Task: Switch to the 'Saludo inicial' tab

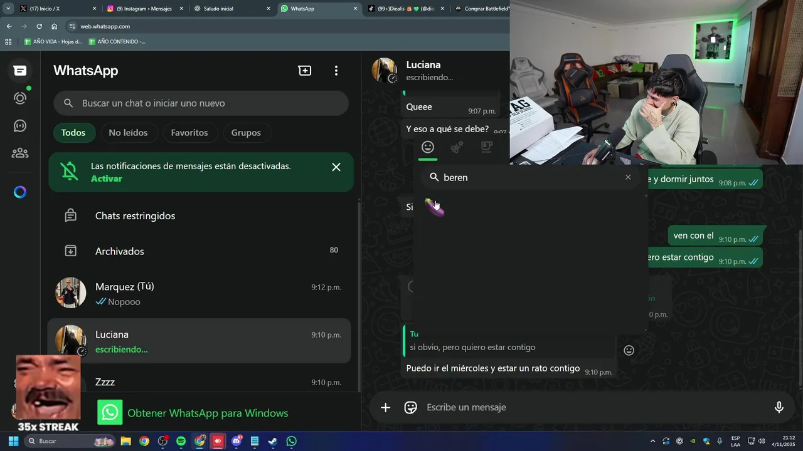Action: pos(231,9)
